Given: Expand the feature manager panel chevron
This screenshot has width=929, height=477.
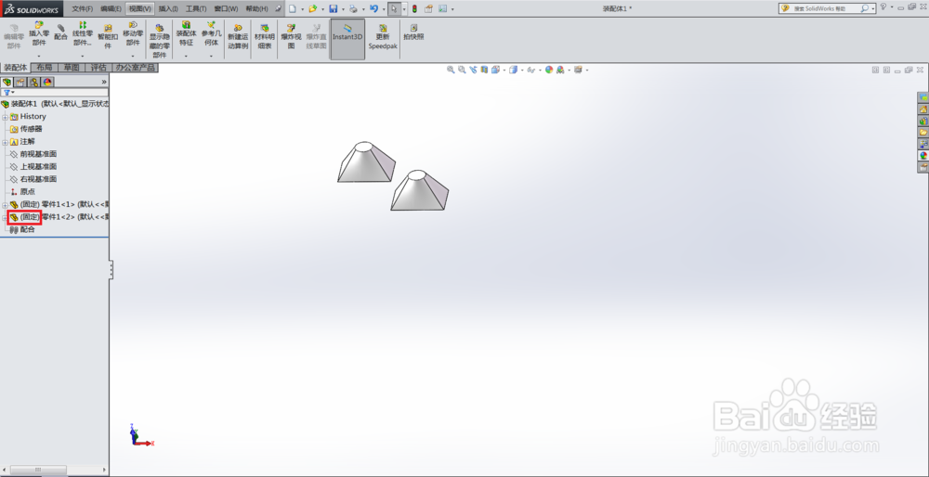Looking at the screenshot, I should point(104,82).
